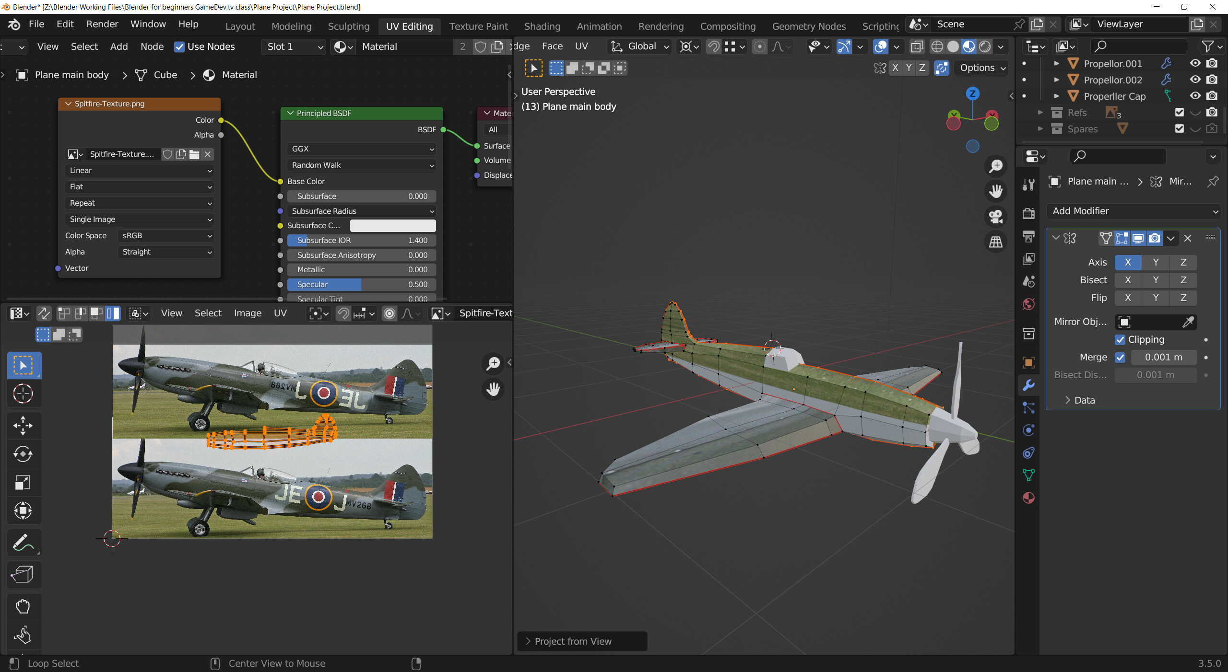Select the Annotate tool in UV editor
The image size is (1228, 672).
coord(23,543)
